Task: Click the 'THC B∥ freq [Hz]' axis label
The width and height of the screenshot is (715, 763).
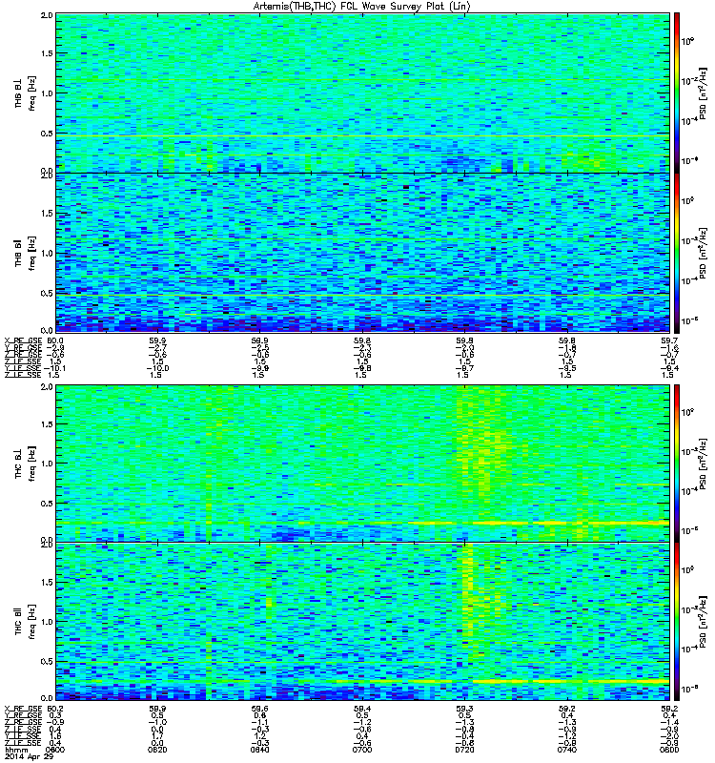Action: pyautogui.click(x=25, y=622)
